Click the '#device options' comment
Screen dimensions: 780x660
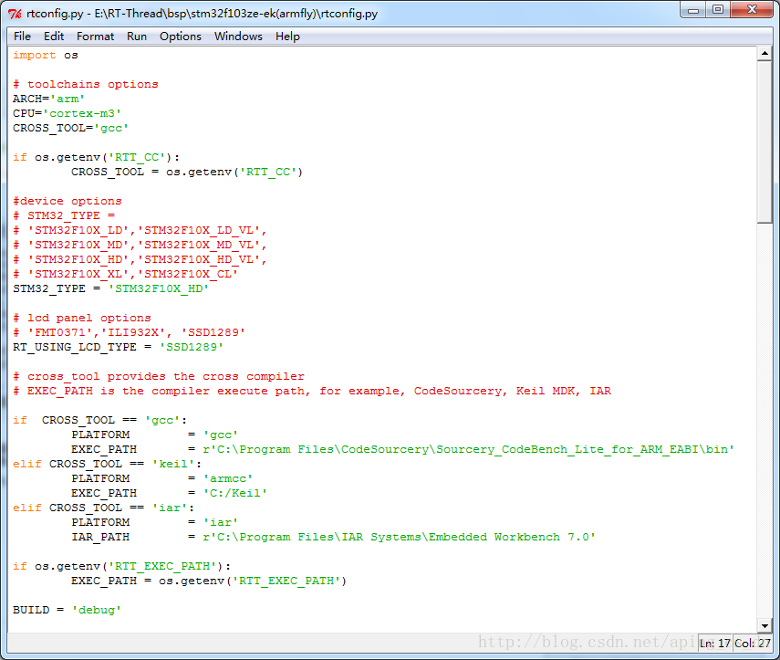68,201
